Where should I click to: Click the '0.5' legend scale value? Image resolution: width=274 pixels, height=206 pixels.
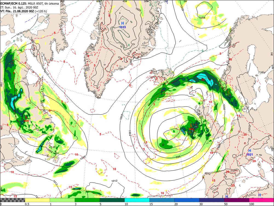pyautogui.click(x=27, y=204)
